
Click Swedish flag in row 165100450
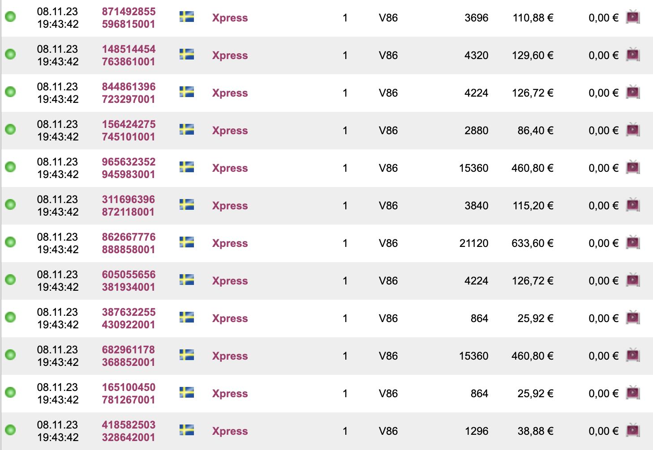pyautogui.click(x=186, y=393)
